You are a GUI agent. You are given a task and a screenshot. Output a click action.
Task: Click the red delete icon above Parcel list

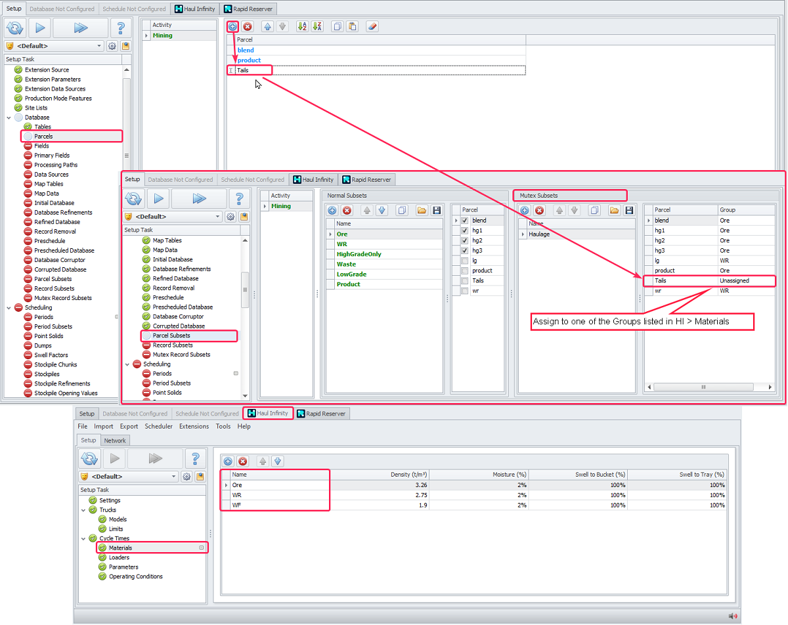[x=248, y=27]
